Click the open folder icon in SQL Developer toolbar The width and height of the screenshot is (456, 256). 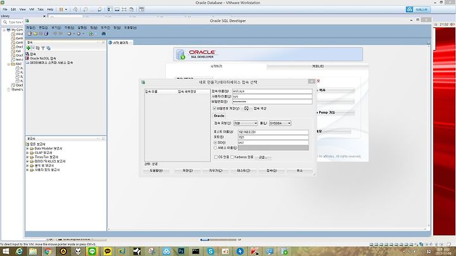pyautogui.click(x=35, y=34)
